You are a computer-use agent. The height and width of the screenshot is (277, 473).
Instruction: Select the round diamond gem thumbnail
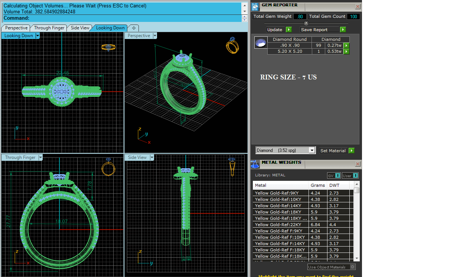pyautogui.click(x=261, y=43)
